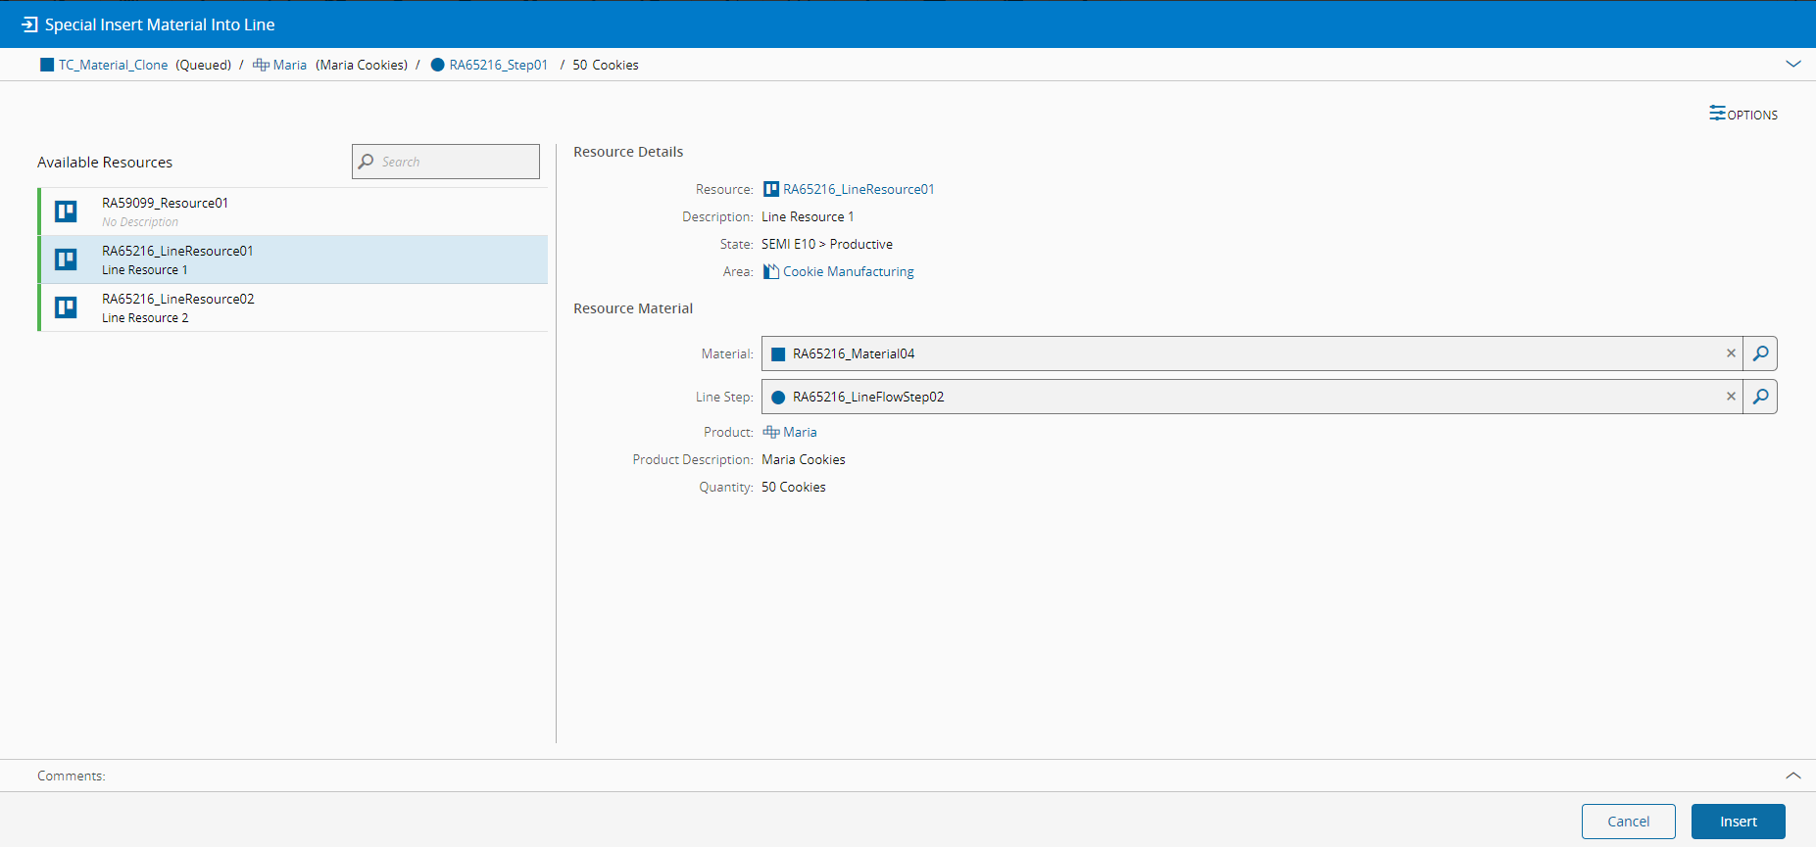Open Material lookup magnifier search
The image size is (1816, 847).
1760,353
